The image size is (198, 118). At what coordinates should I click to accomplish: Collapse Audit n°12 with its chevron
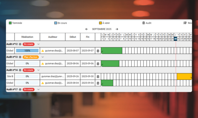click(38, 44)
